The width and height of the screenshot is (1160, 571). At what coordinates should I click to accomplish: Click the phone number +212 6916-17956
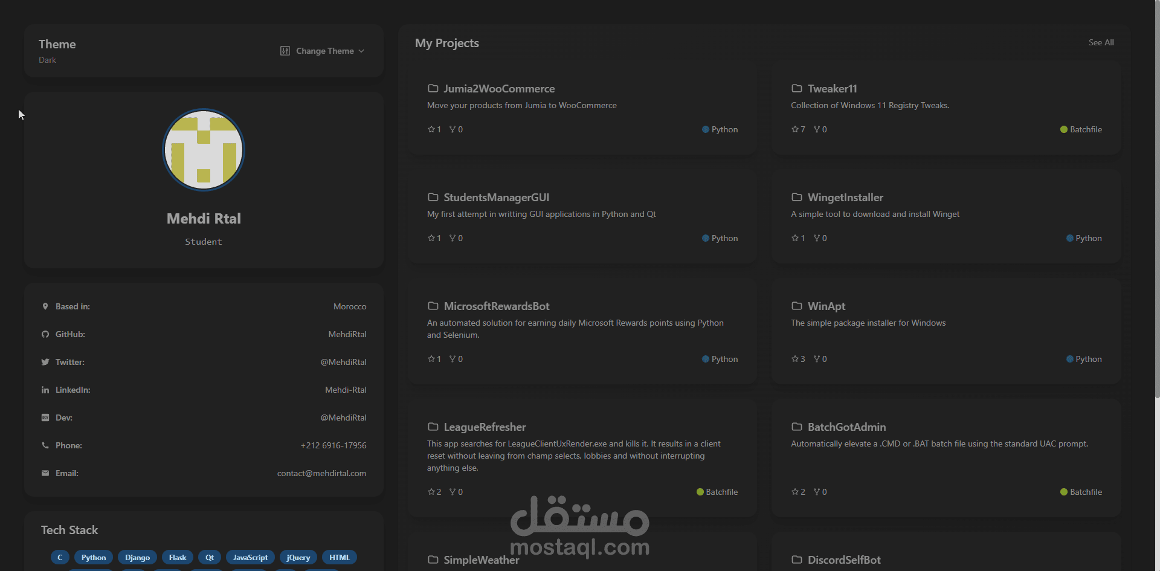point(333,445)
